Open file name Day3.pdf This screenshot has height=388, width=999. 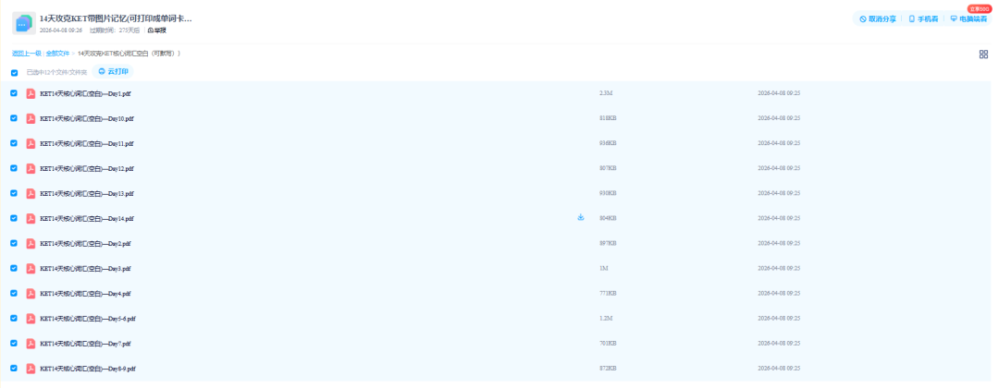(85, 269)
